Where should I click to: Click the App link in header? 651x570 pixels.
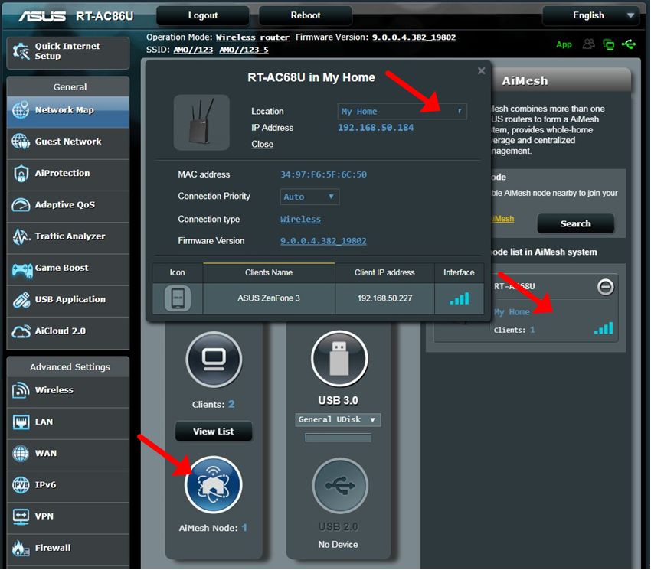pyautogui.click(x=564, y=45)
